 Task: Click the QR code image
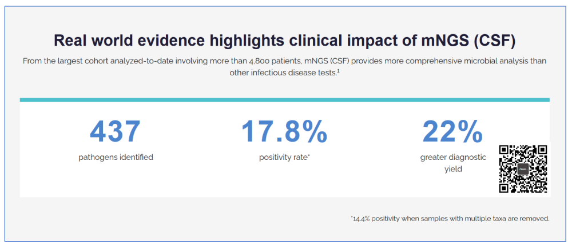pos(523,169)
